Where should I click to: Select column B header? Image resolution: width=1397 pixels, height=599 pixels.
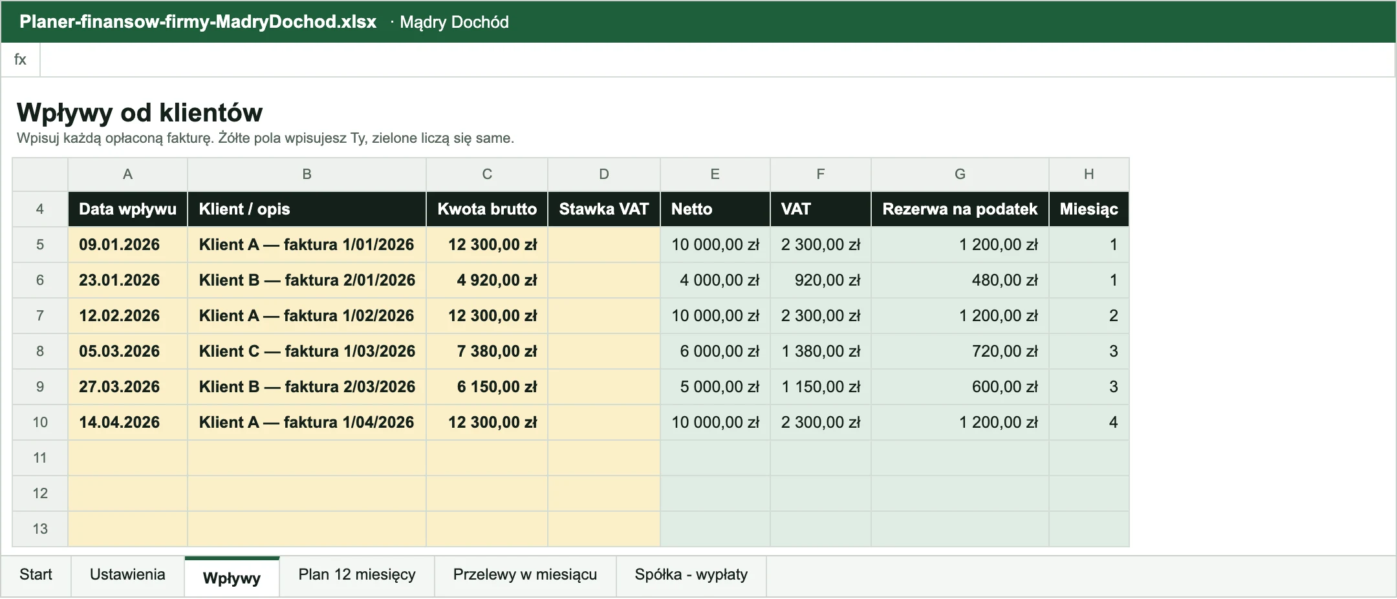click(307, 174)
